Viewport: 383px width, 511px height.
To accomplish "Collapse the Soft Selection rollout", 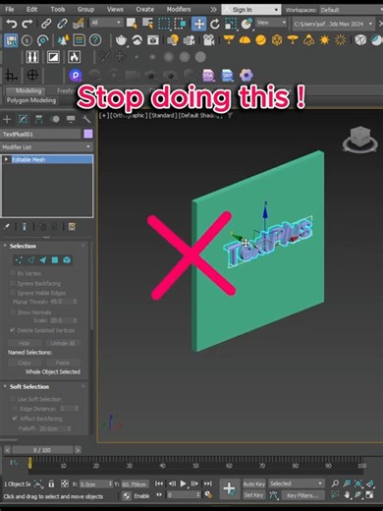I will click(x=5, y=386).
